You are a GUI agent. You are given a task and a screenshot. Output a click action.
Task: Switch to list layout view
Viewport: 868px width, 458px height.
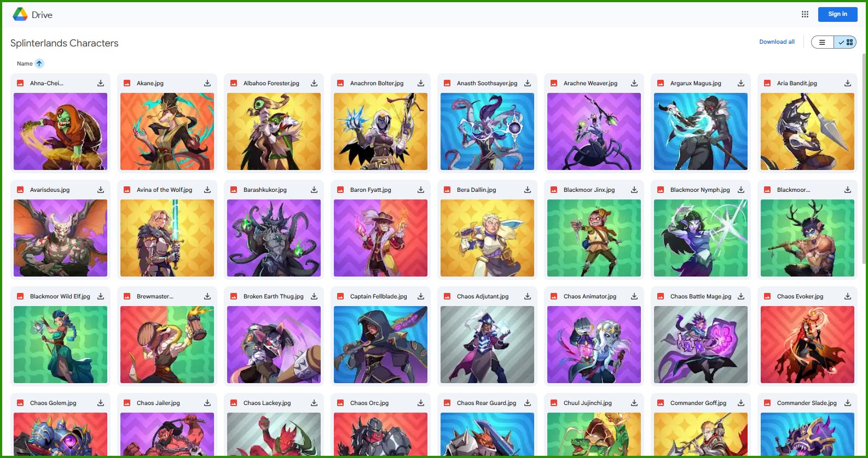coord(822,42)
